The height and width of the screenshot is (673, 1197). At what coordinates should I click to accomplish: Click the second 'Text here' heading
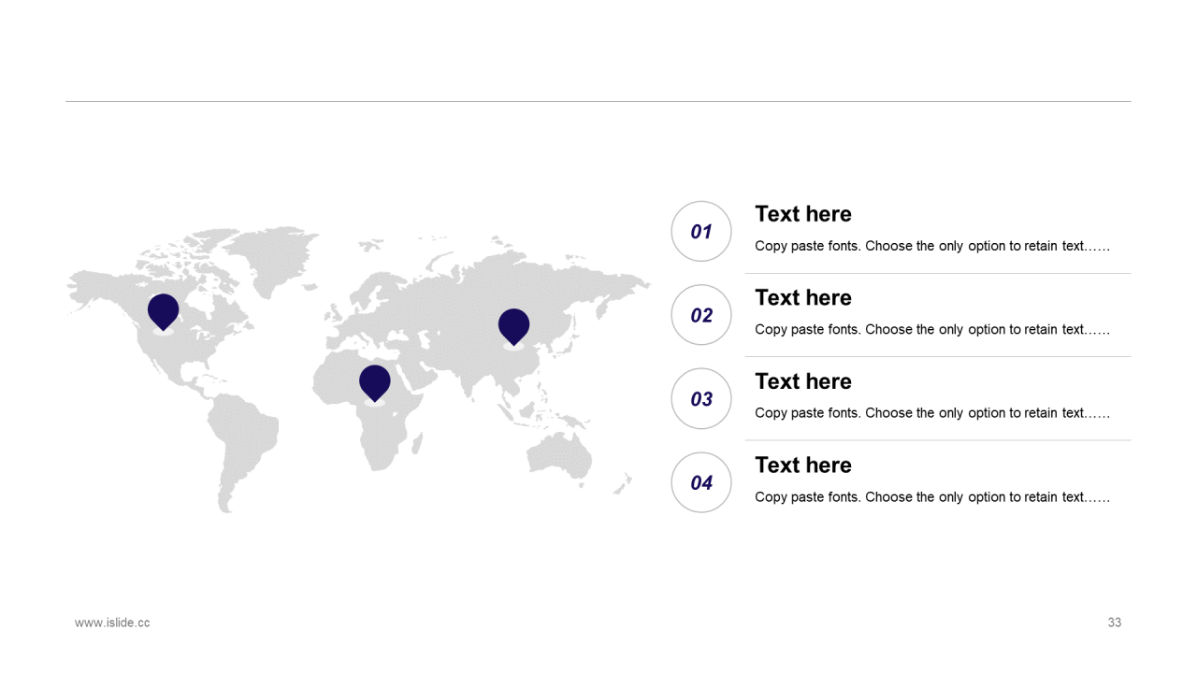[x=803, y=297]
